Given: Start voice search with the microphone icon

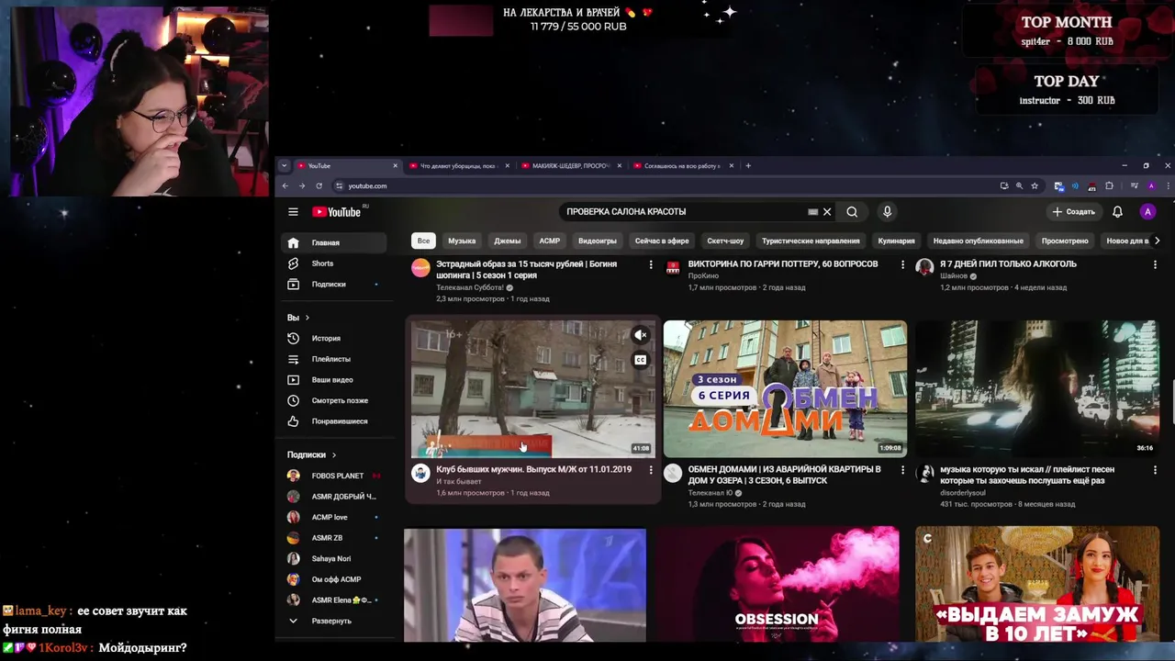Looking at the screenshot, I should pyautogui.click(x=887, y=212).
